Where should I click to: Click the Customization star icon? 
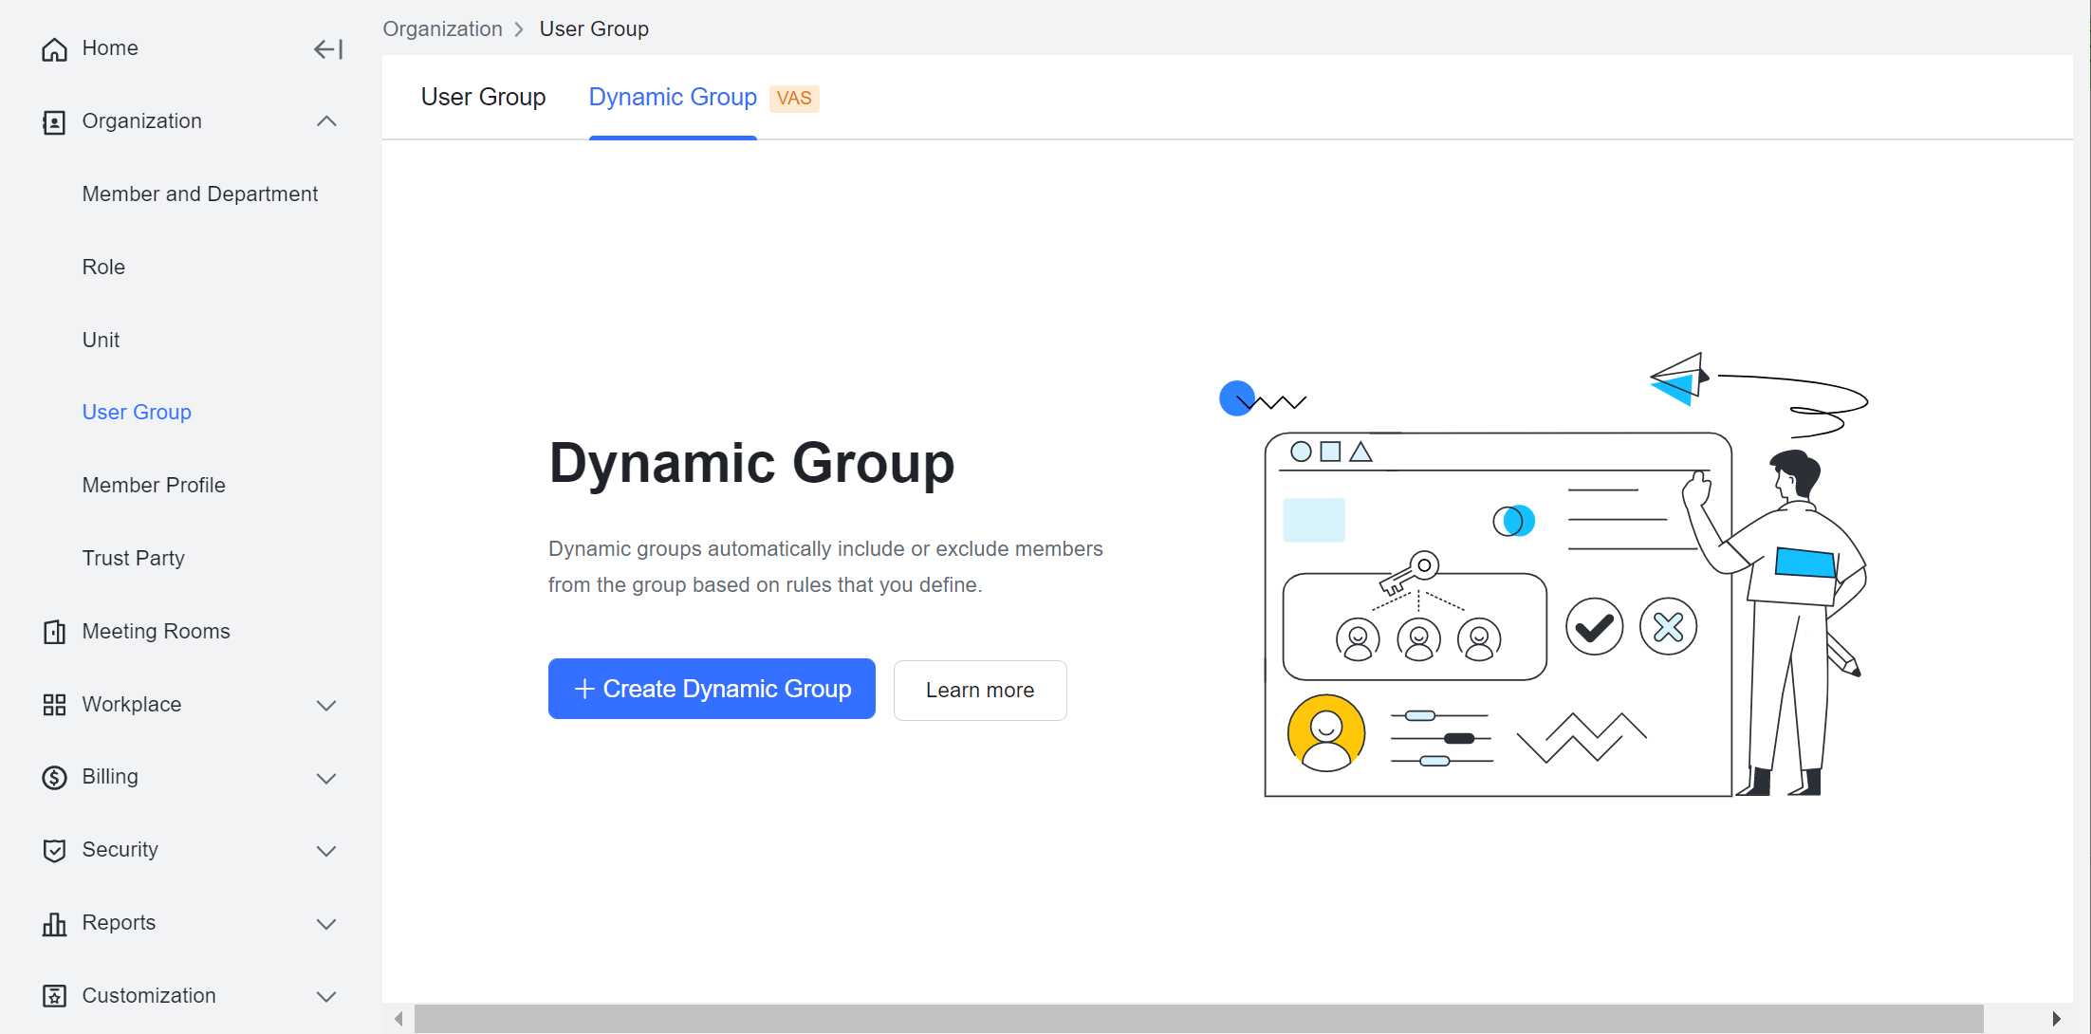click(x=54, y=996)
